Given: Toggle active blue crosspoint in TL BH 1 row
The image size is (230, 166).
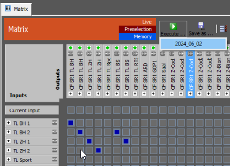Looking at the screenshot, I should click(71, 123).
